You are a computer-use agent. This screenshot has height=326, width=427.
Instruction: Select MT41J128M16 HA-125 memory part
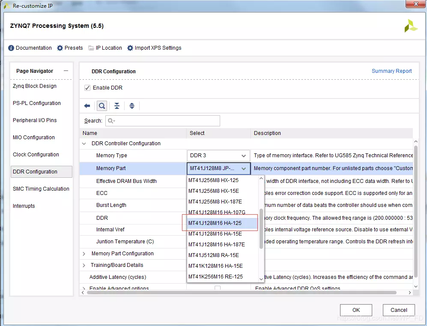pos(222,223)
